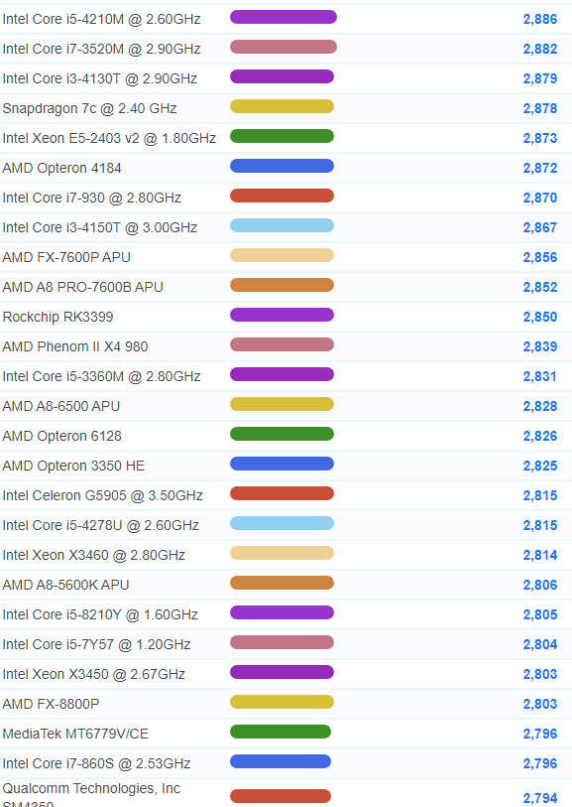Click AMD A8 PRO-7600B APU
Image resolution: width=572 pixels, height=807 pixels.
coord(82,287)
